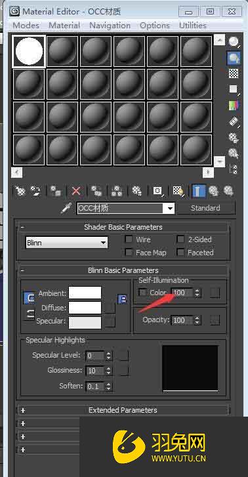The width and height of the screenshot is (248, 477).
Task: Open the Material menu
Action: pos(64,26)
